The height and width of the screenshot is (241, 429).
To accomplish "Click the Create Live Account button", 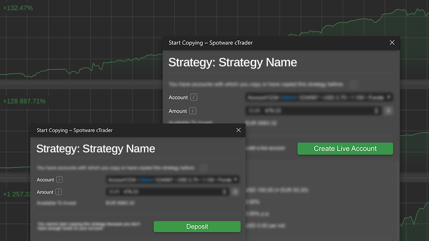I will click(345, 149).
